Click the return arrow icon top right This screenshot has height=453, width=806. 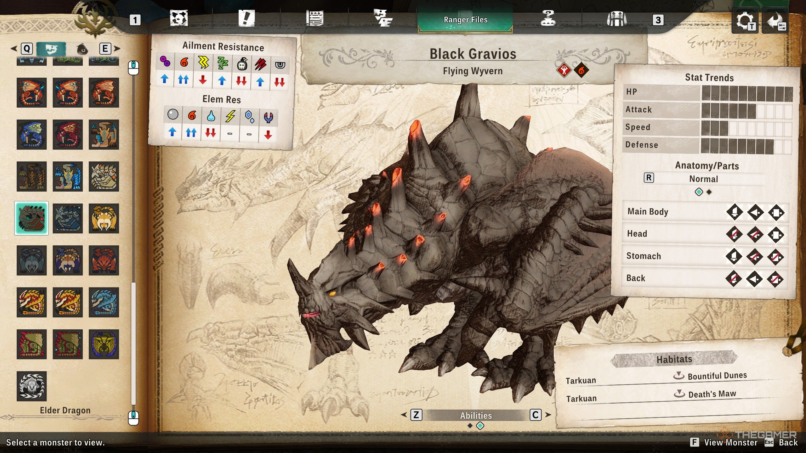pos(775,21)
